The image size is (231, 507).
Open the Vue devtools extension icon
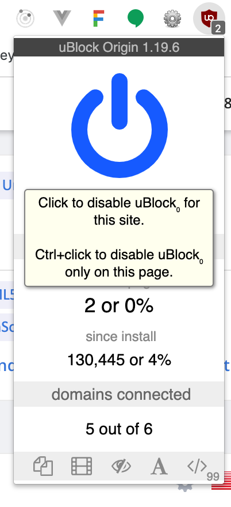pos(62,18)
